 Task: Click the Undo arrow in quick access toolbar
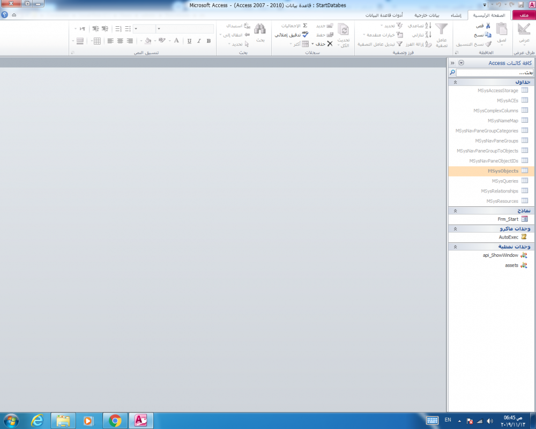coord(498,5)
